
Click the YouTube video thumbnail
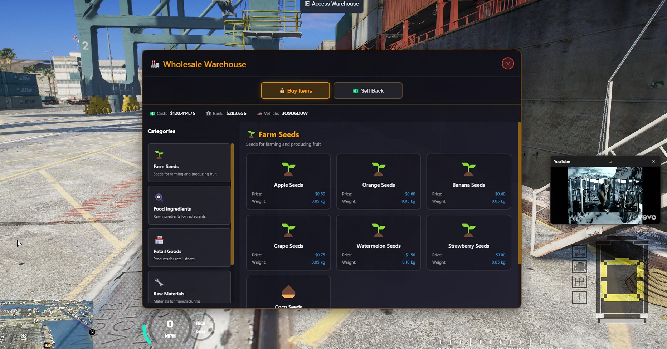coord(605,195)
